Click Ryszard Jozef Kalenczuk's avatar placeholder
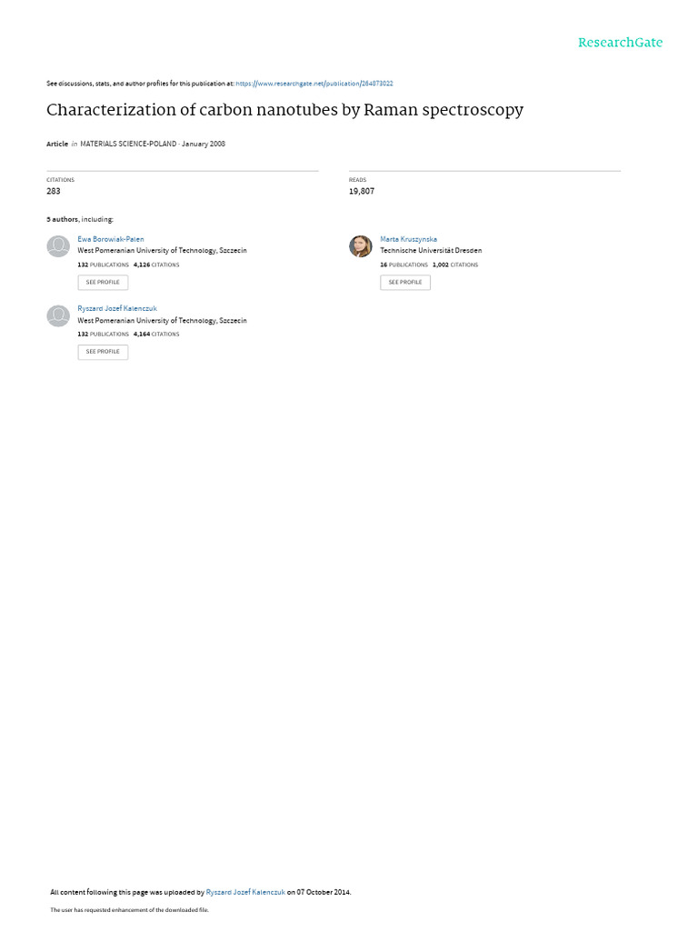698x931 pixels. [x=58, y=315]
